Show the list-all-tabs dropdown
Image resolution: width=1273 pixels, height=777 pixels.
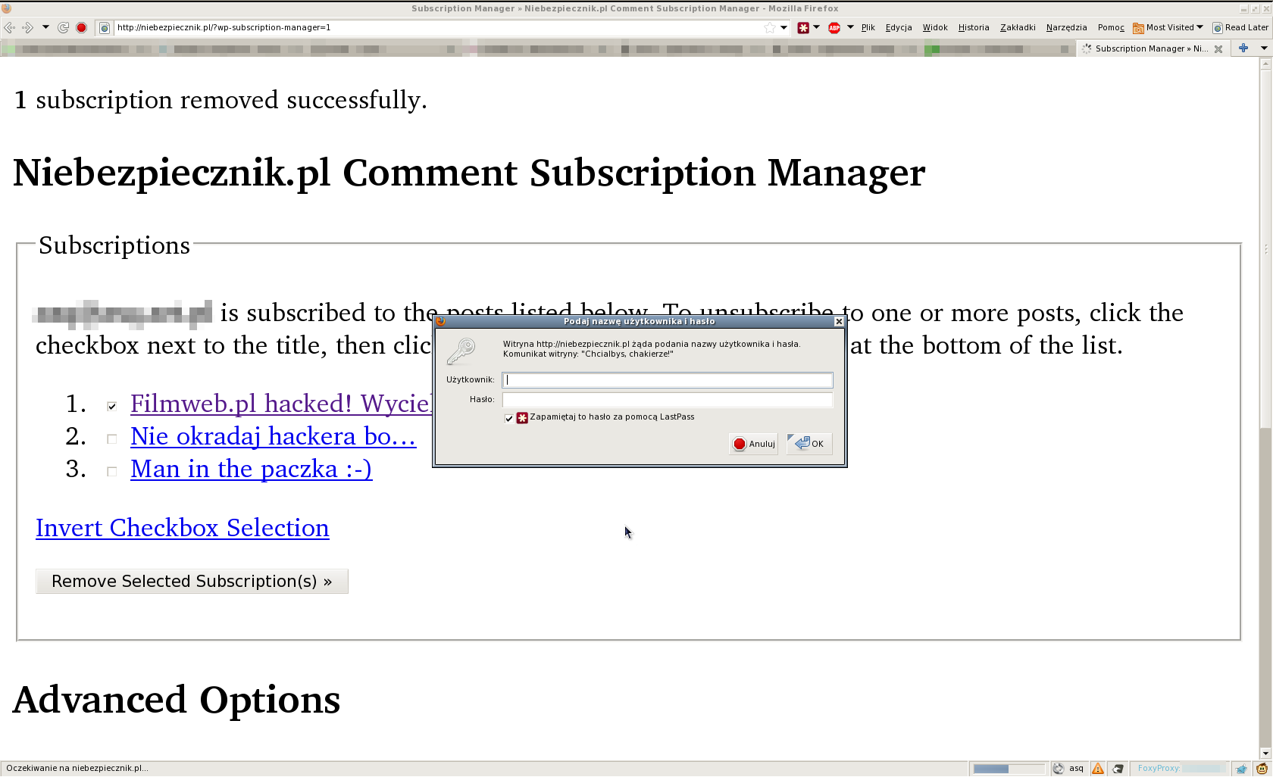(x=1264, y=48)
